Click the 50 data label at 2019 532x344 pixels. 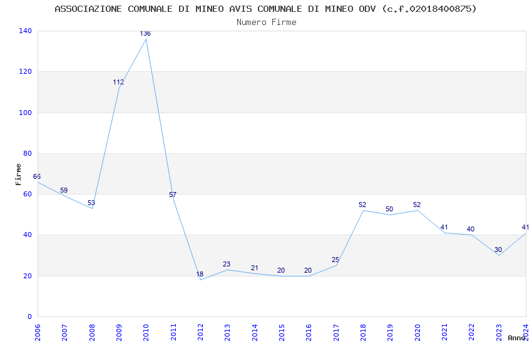[389, 209]
